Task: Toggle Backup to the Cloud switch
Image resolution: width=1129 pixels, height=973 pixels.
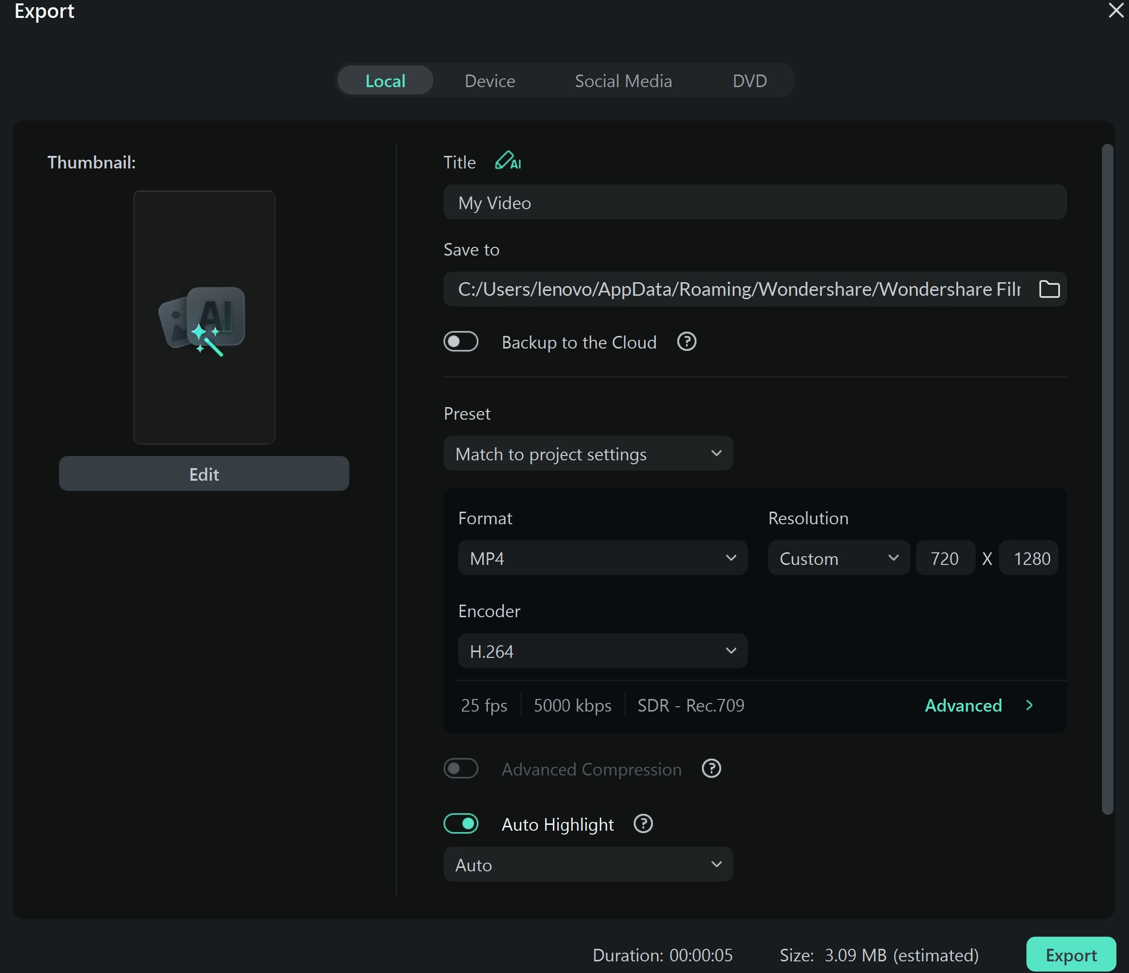Action: (x=461, y=342)
